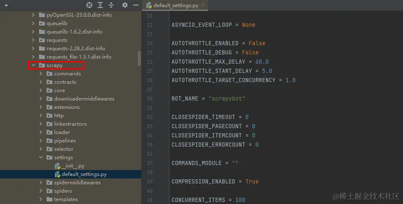Click the project tree vertical scrollbar
403x204 pixels.
pyautogui.click(x=139, y=58)
